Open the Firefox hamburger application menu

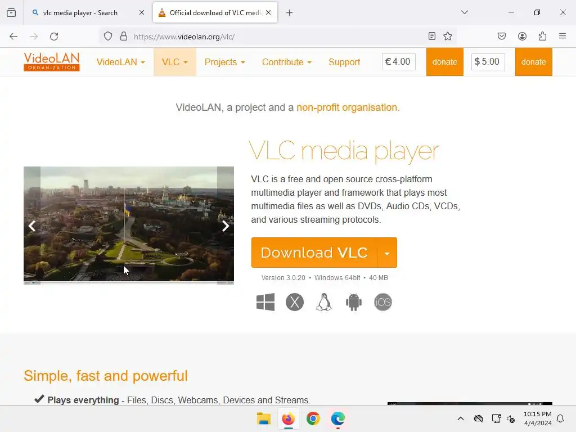point(562,36)
